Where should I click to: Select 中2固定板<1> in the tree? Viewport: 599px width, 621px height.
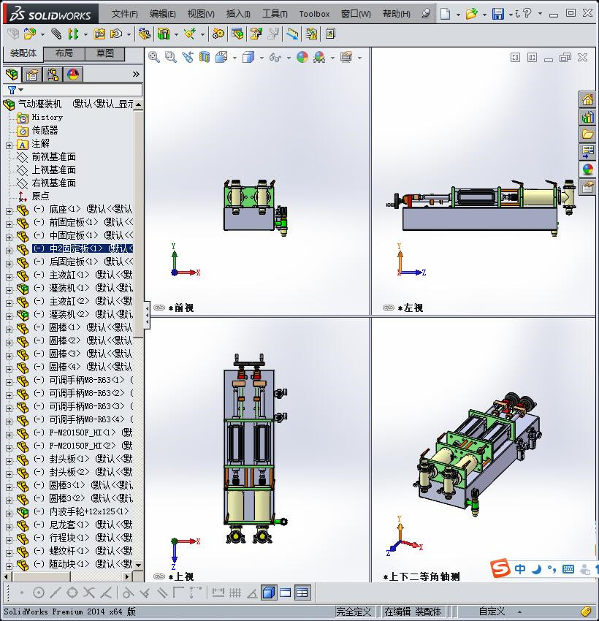pyautogui.click(x=83, y=248)
